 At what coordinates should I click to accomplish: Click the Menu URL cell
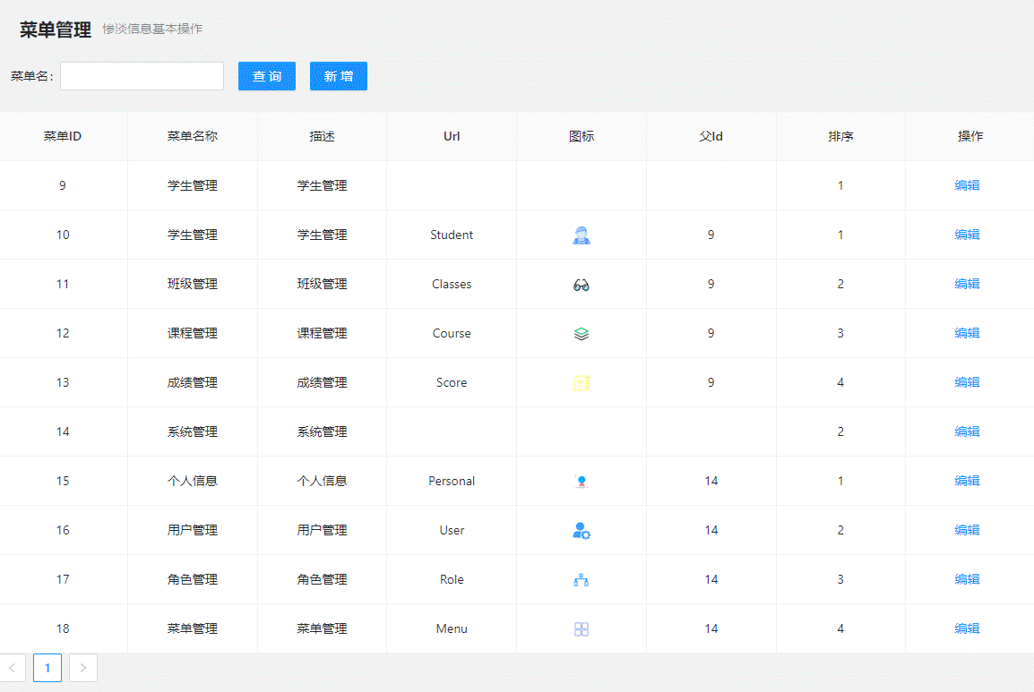[x=452, y=628]
